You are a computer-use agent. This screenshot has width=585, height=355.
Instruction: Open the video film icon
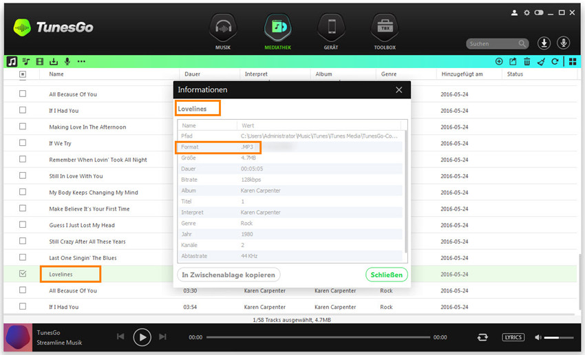[39, 61]
